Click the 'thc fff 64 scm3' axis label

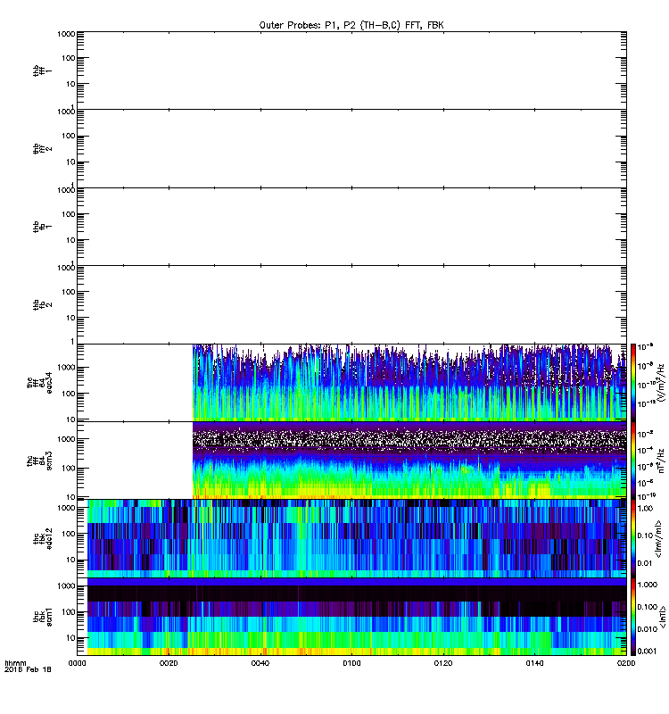(39, 461)
